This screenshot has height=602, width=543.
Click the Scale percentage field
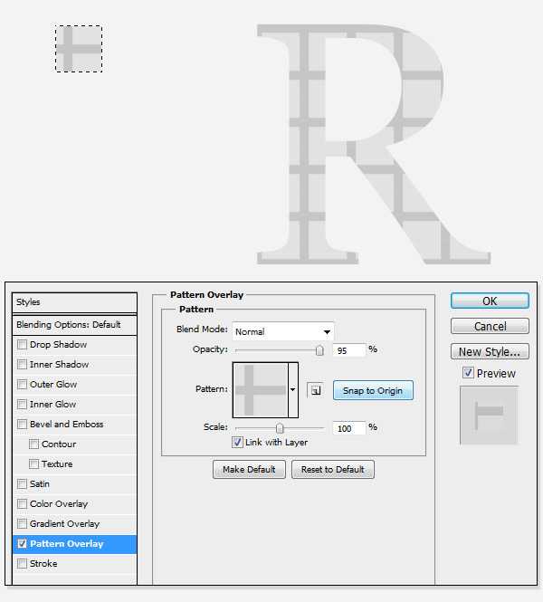[x=348, y=428]
